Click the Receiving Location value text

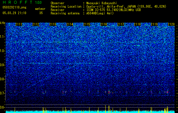(x=126, y=6)
